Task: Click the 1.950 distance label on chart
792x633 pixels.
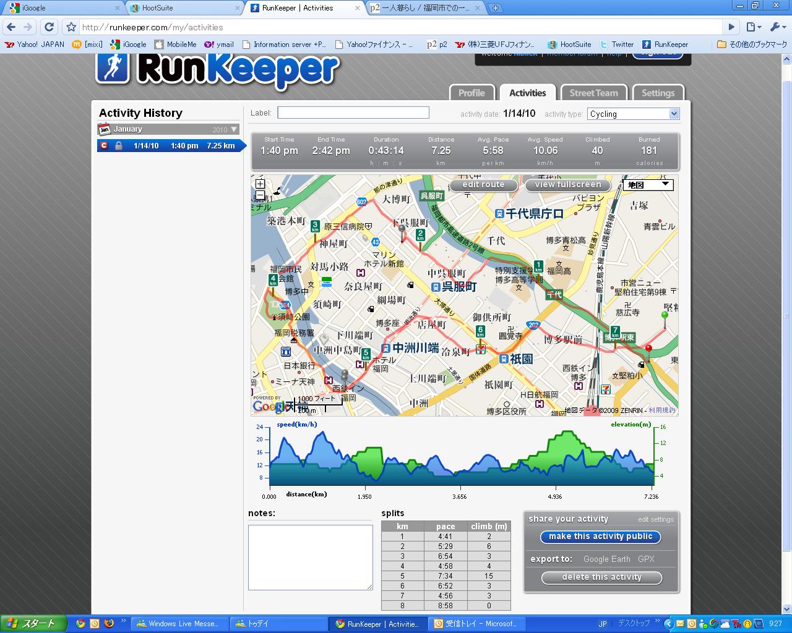Action: pos(364,497)
